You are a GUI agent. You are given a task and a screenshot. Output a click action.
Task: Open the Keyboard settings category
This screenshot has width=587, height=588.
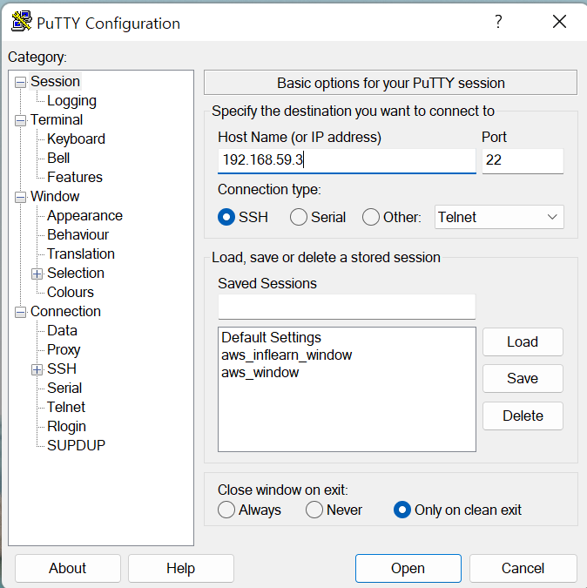(x=76, y=139)
